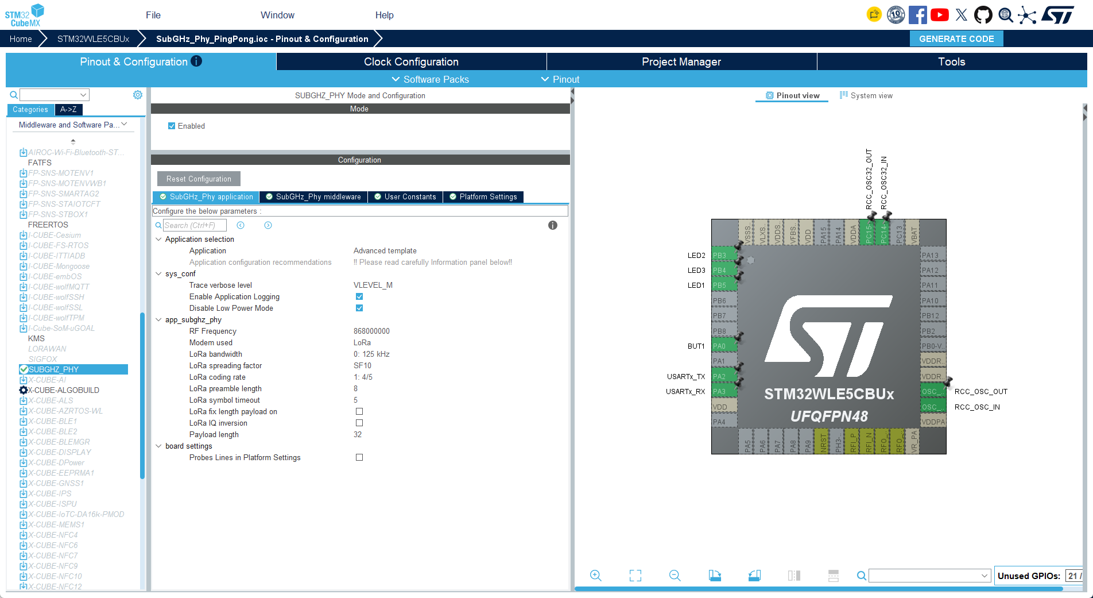Zoom out of the pinout view
The width and height of the screenshot is (1093, 598).
[x=675, y=576]
